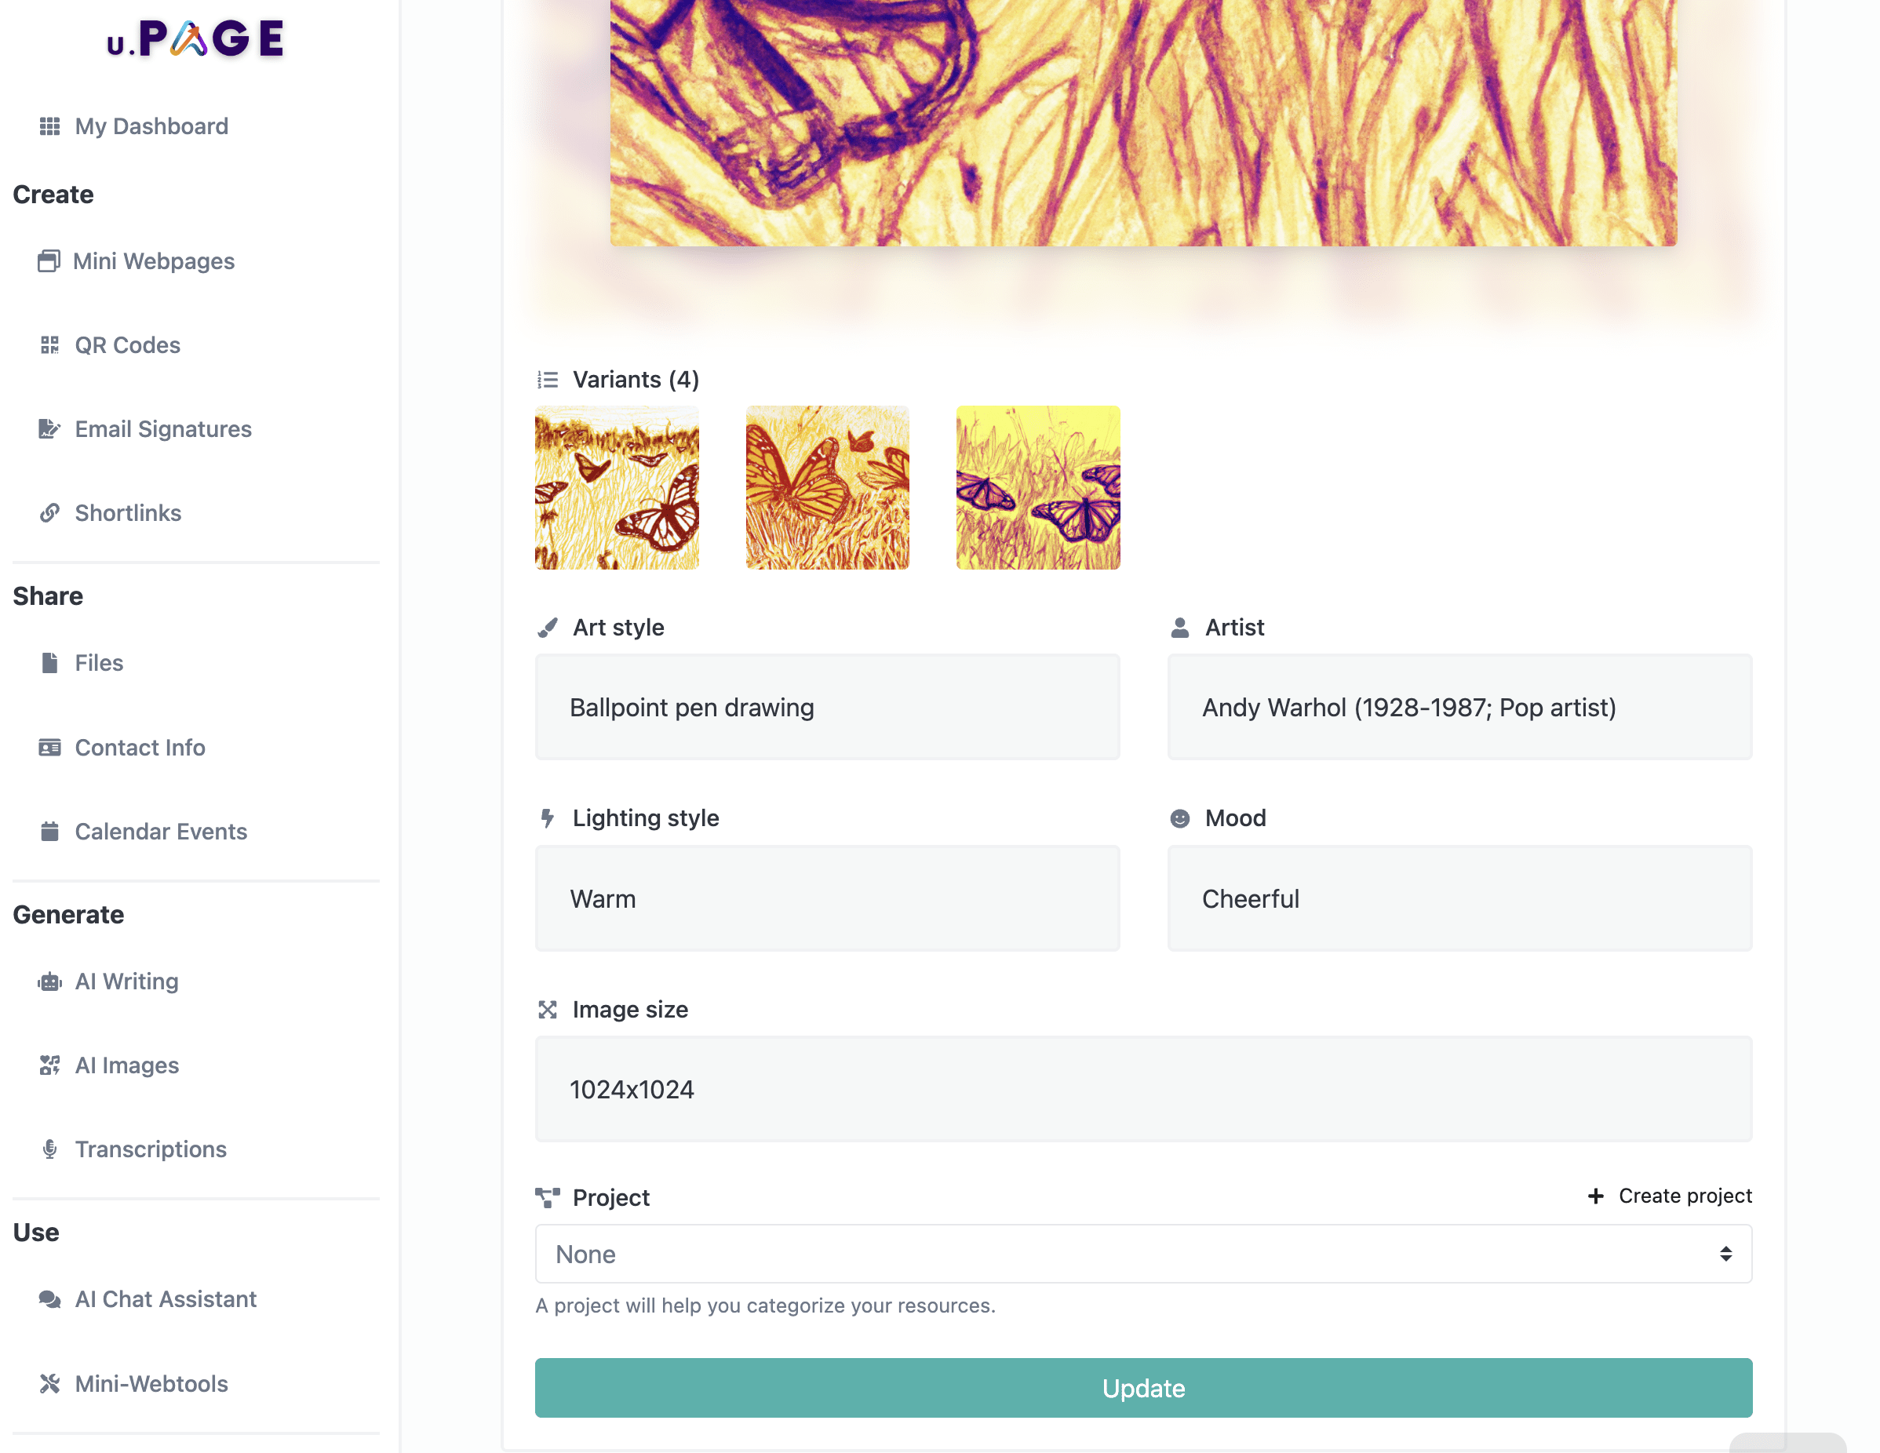Click the Mini-Webtools wrench icon

49,1383
